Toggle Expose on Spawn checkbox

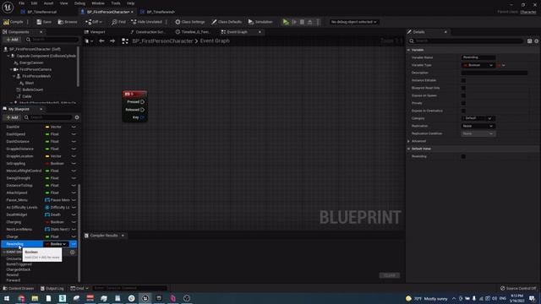click(x=463, y=95)
